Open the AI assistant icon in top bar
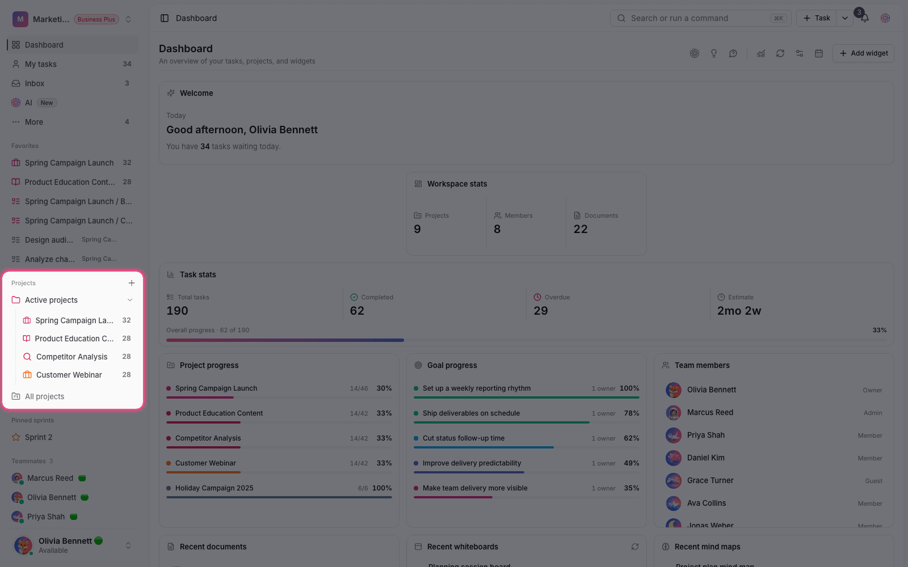This screenshot has width=908, height=567. [885, 18]
